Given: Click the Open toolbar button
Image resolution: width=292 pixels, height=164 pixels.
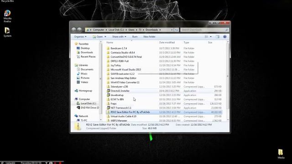Looking at the screenshot, I should pos(98,36).
